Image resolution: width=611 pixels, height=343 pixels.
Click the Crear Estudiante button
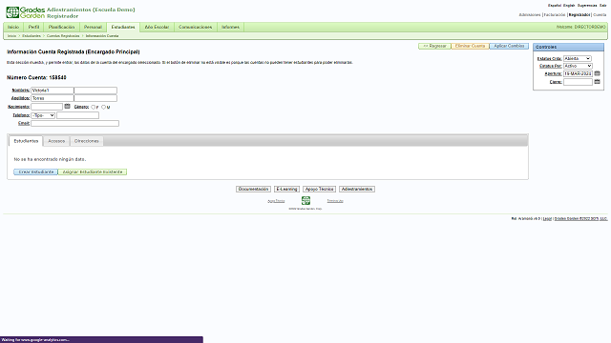pos(36,171)
